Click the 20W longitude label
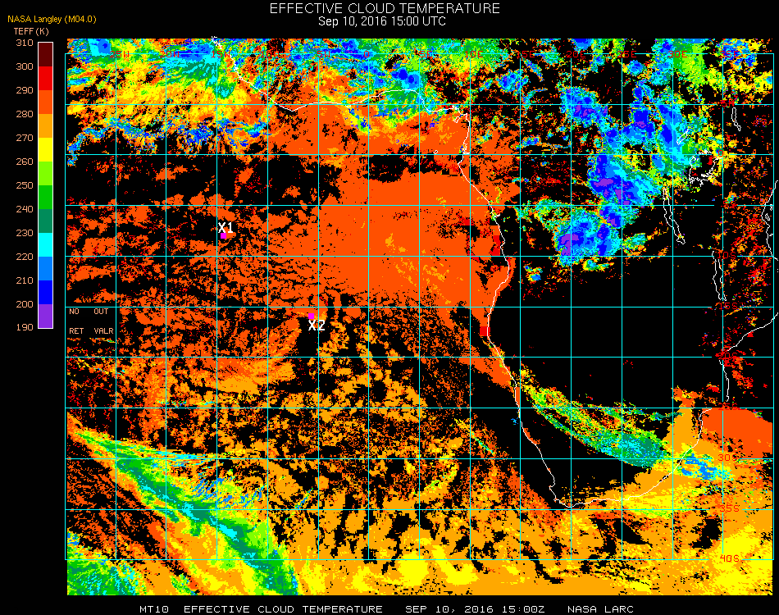The width and height of the screenshot is (779, 615). coord(171,54)
